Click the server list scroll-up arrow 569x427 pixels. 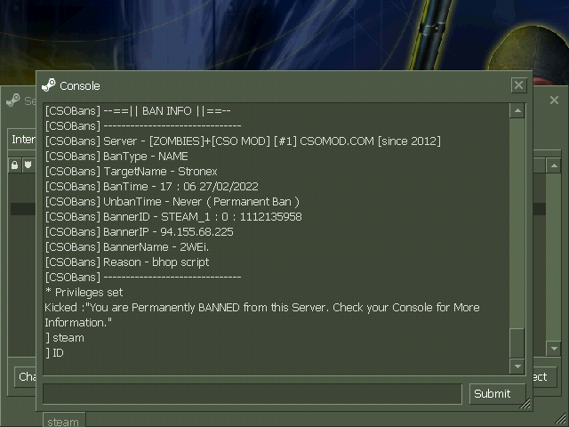pyautogui.click(x=554, y=166)
